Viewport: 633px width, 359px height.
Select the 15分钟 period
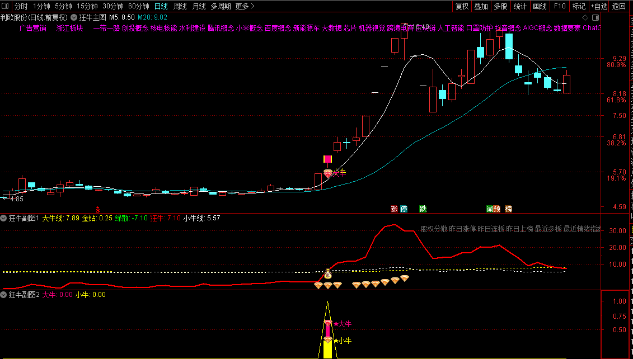click(87, 6)
